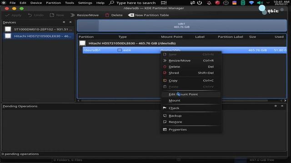This screenshot has width=291, height=163.
Task: Click Delete in the toolbar
Action: (x=114, y=15)
